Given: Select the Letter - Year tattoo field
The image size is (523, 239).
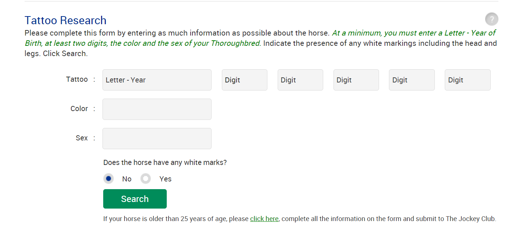Looking at the screenshot, I should coord(157,80).
